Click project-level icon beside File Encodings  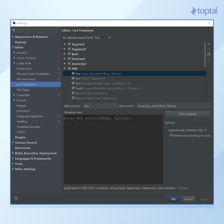coord(59,79)
